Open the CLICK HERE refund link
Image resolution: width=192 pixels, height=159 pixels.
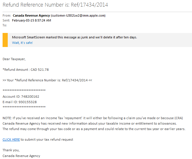coord(11,140)
